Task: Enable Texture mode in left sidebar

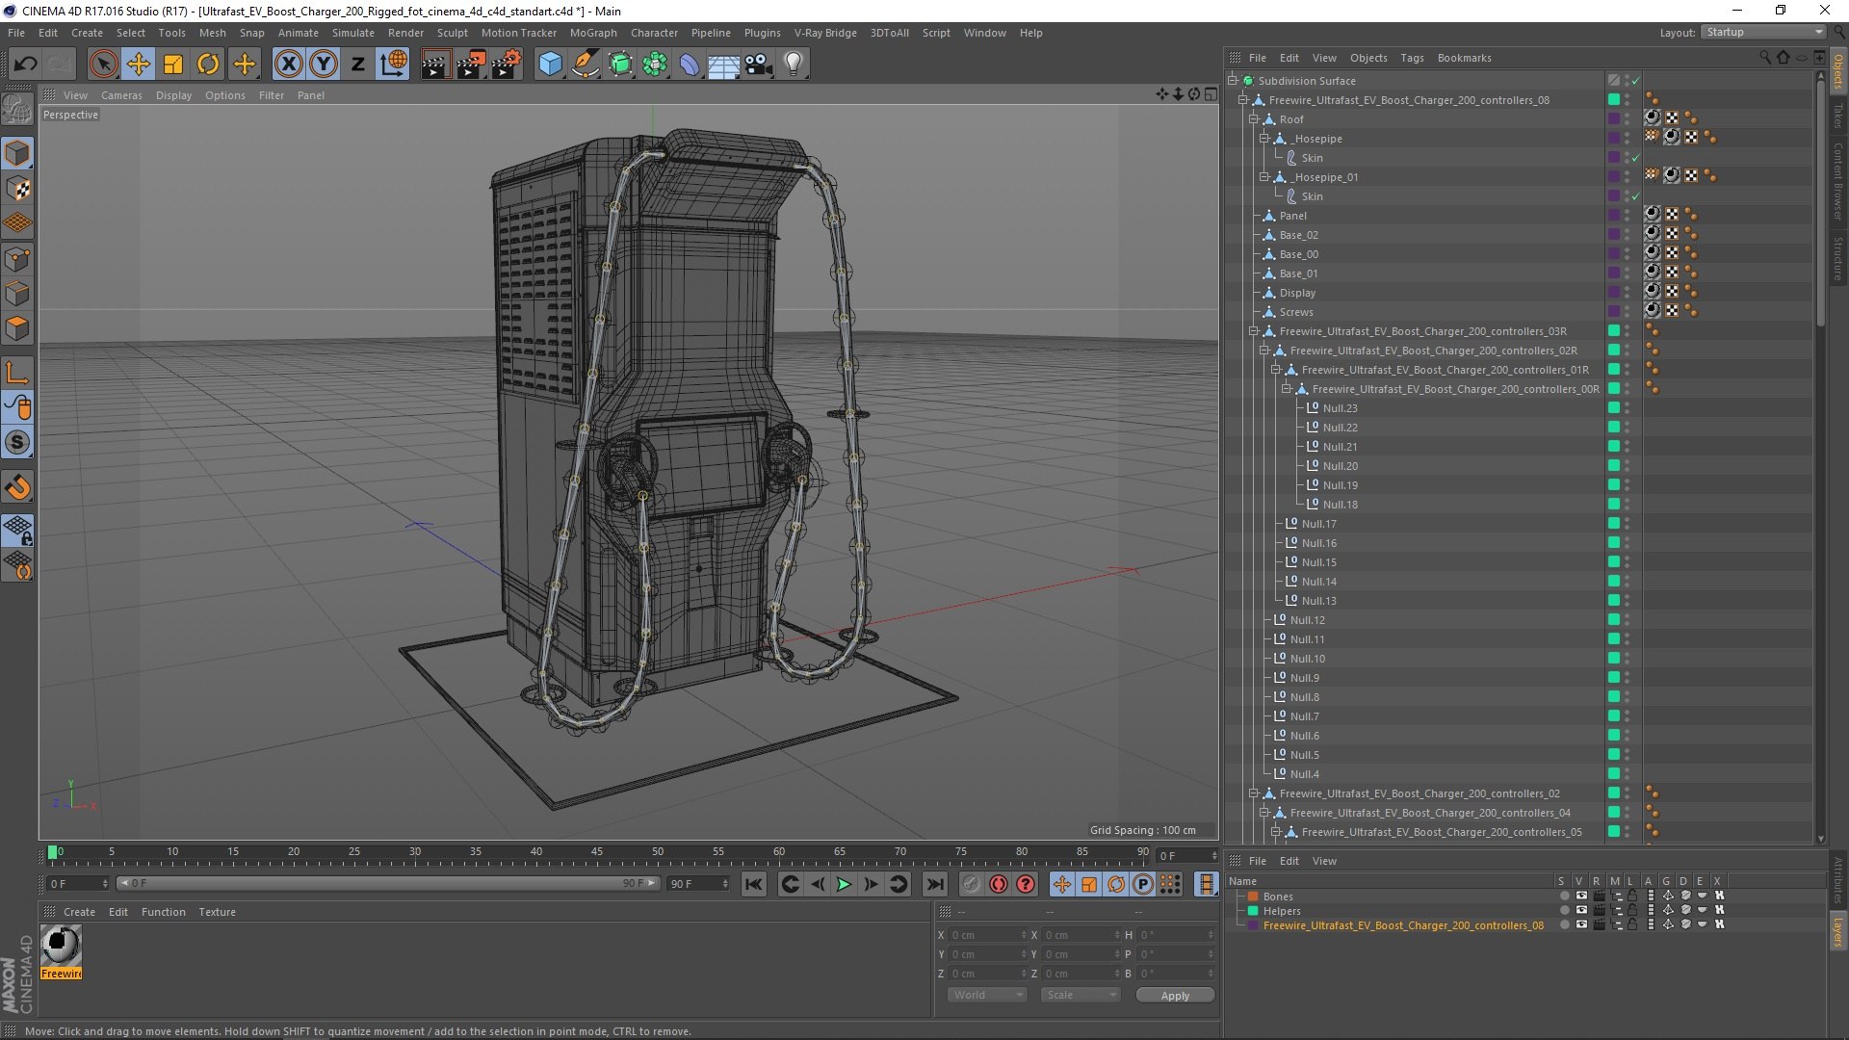Action: click(x=17, y=189)
